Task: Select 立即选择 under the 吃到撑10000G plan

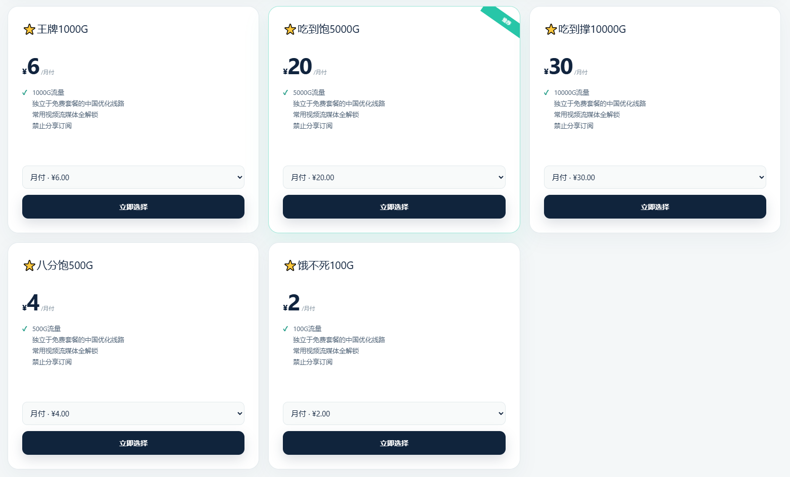Action: 655,207
